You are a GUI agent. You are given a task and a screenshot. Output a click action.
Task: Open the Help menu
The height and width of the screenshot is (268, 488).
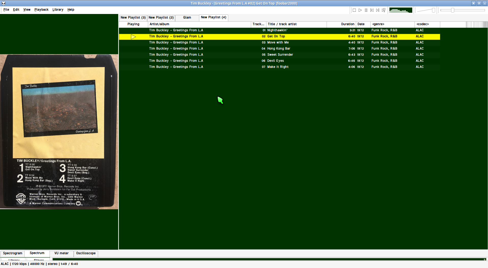[71, 10]
